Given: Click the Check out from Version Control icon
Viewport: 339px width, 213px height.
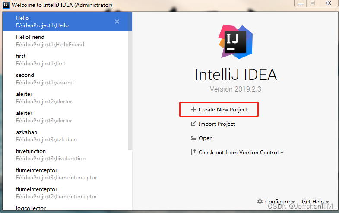Looking at the screenshot, I should pyautogui.click(x=193, y=152).
